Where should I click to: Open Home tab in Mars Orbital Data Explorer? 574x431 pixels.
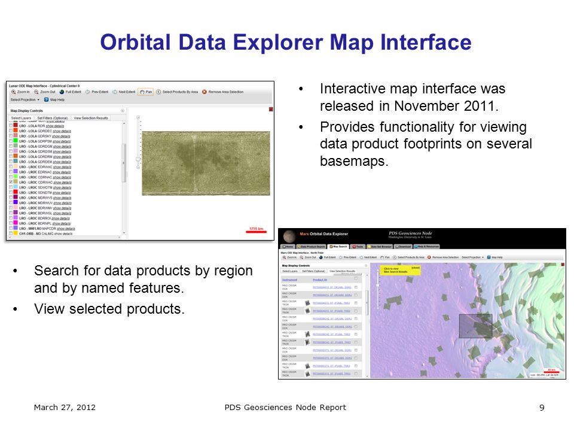[288, 247]
